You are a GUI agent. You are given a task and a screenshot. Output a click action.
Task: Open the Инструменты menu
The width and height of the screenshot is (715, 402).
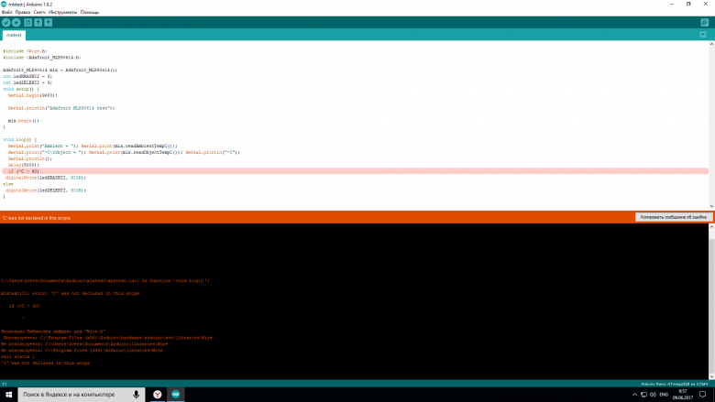click(x=62, y=12)
